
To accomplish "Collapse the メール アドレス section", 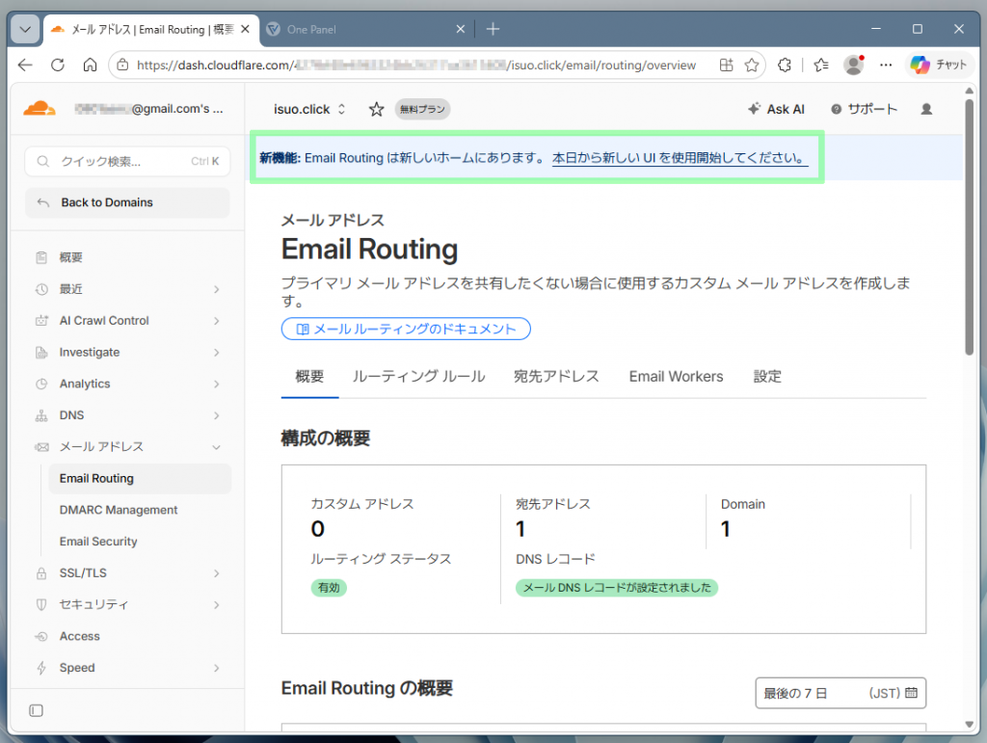I will (x=128, y=447).
